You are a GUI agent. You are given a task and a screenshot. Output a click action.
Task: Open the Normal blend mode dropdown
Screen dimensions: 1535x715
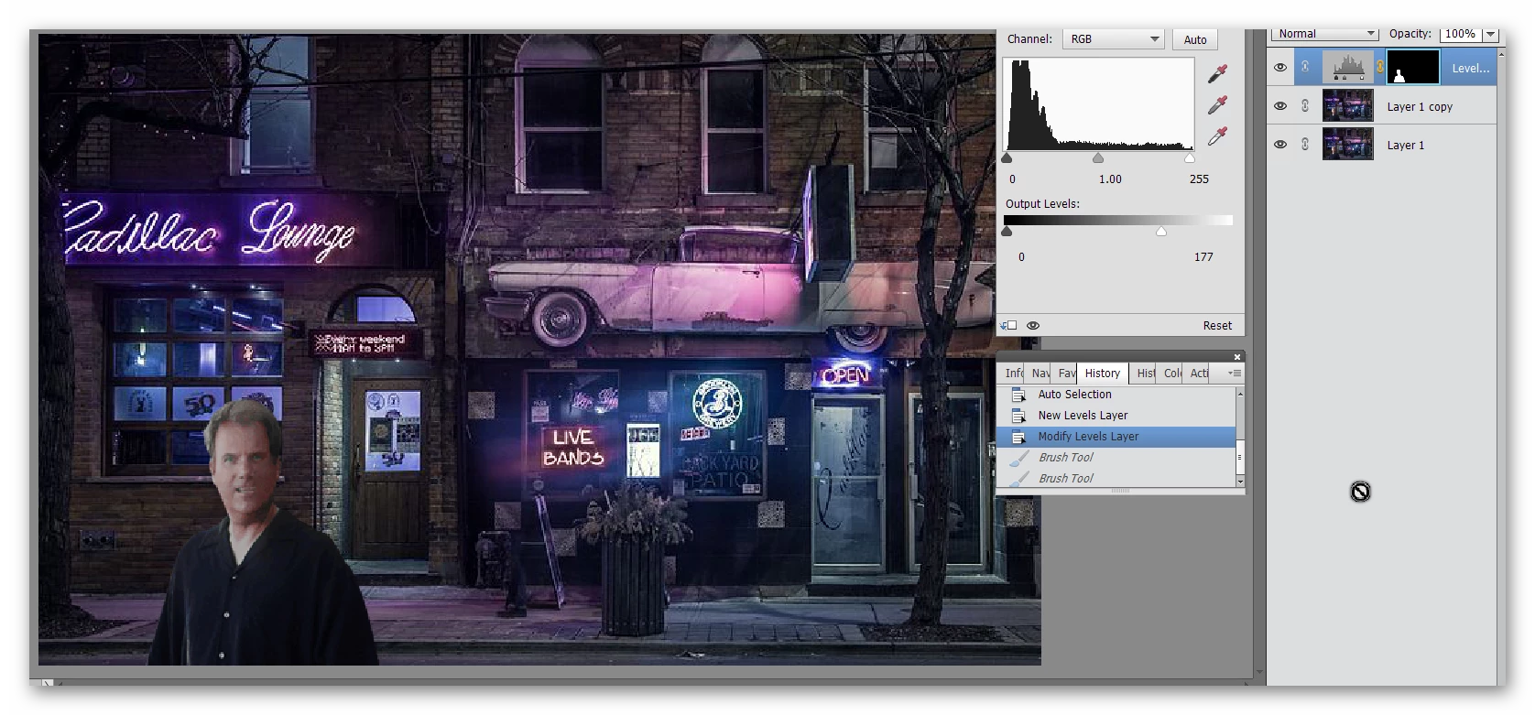[x=1324, y=34]
